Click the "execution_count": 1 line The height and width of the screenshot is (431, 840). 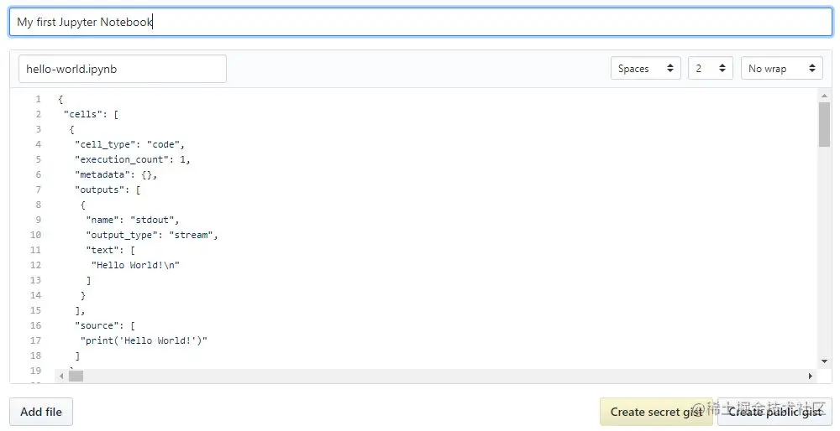[133, 159]
